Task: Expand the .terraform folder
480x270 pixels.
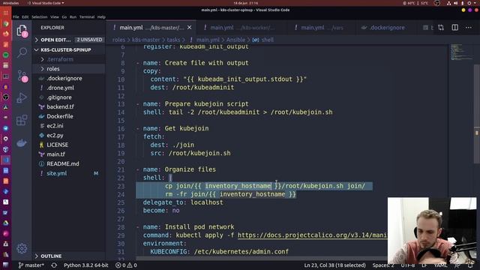Action: point(69,59)
